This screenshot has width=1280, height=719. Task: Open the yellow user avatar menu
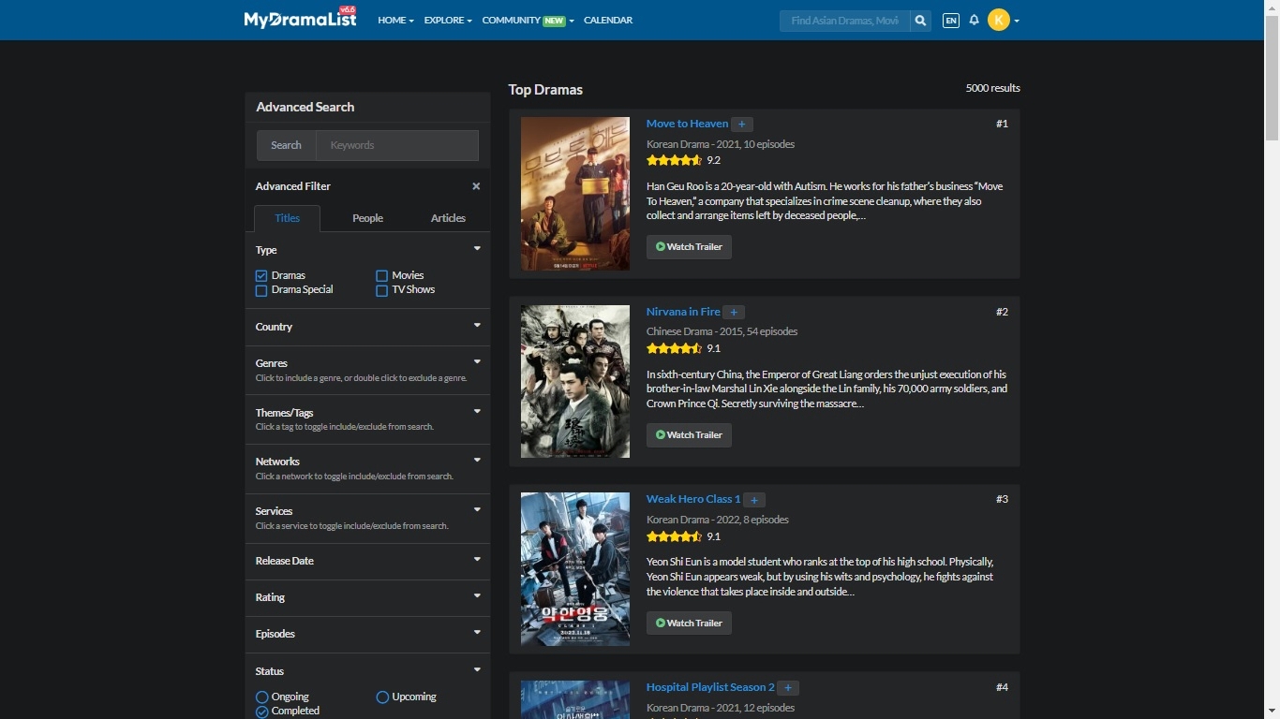[999, 21]
